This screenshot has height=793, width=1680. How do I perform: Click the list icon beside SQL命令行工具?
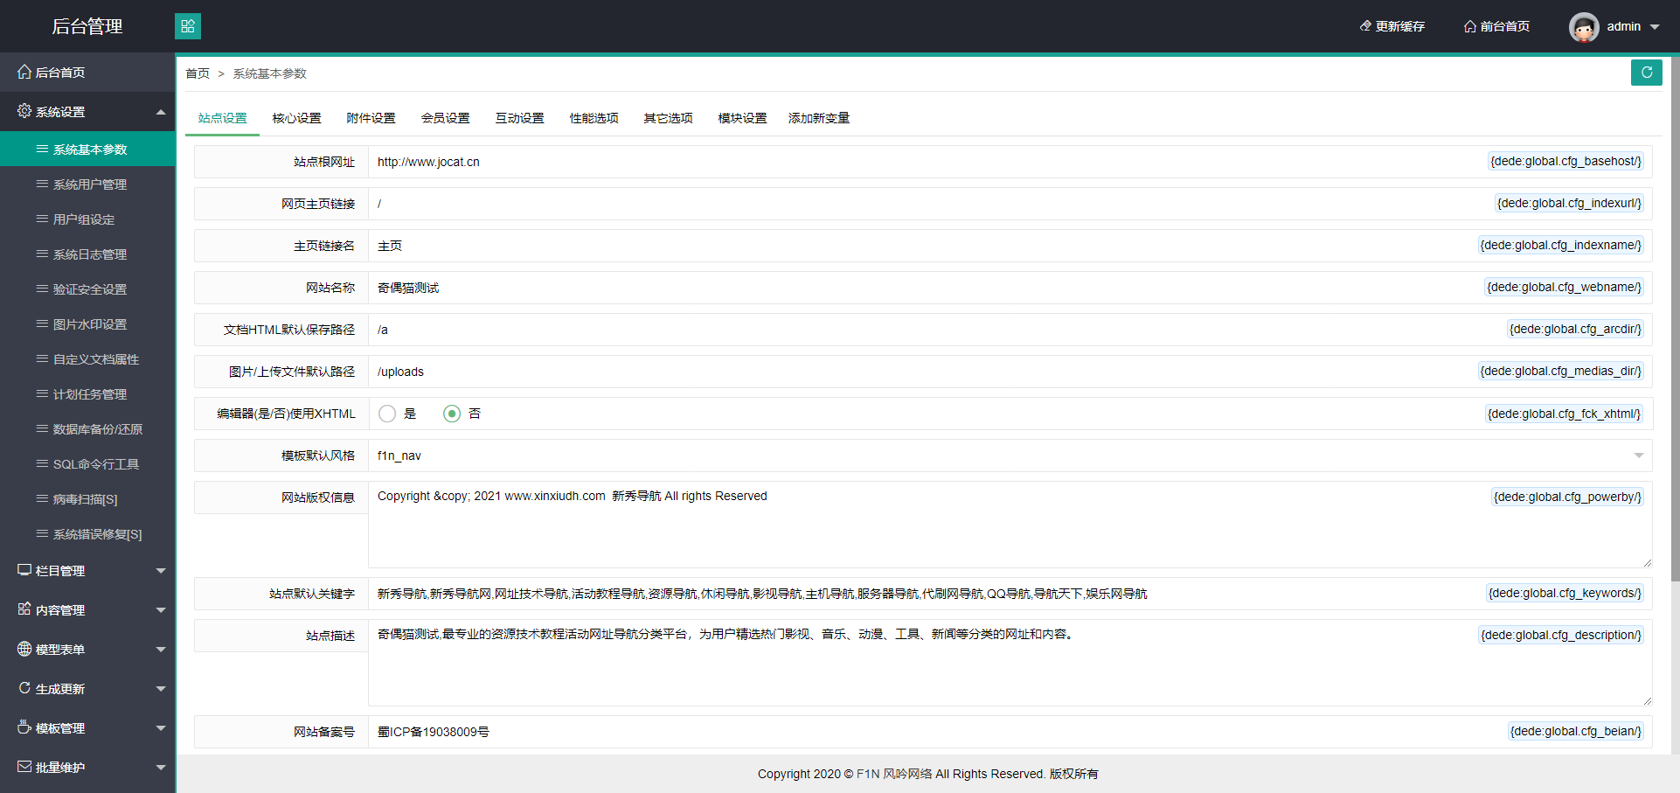pos(42,463)
